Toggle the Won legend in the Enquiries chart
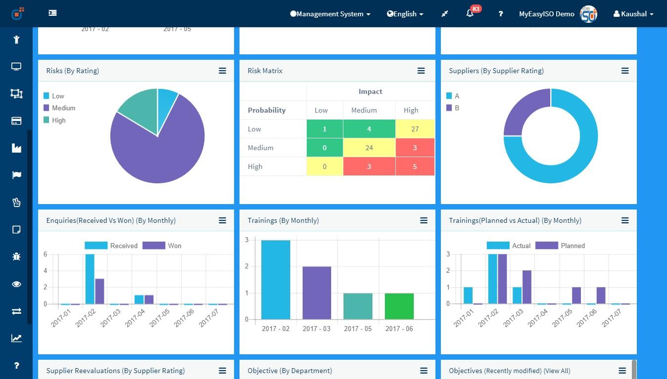This screenshot has width=667, height=379. click(x=162, y=246)
